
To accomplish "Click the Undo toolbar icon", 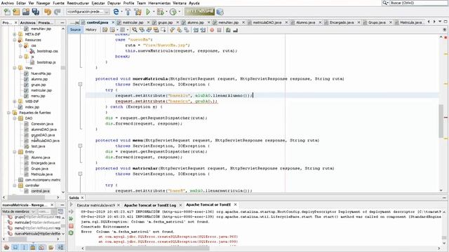I will 48,12.
